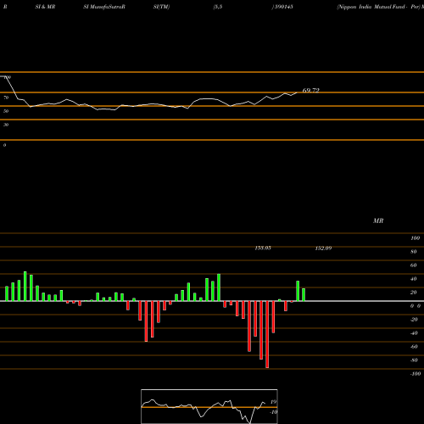Click the 'SI & MR' header label

45,7
